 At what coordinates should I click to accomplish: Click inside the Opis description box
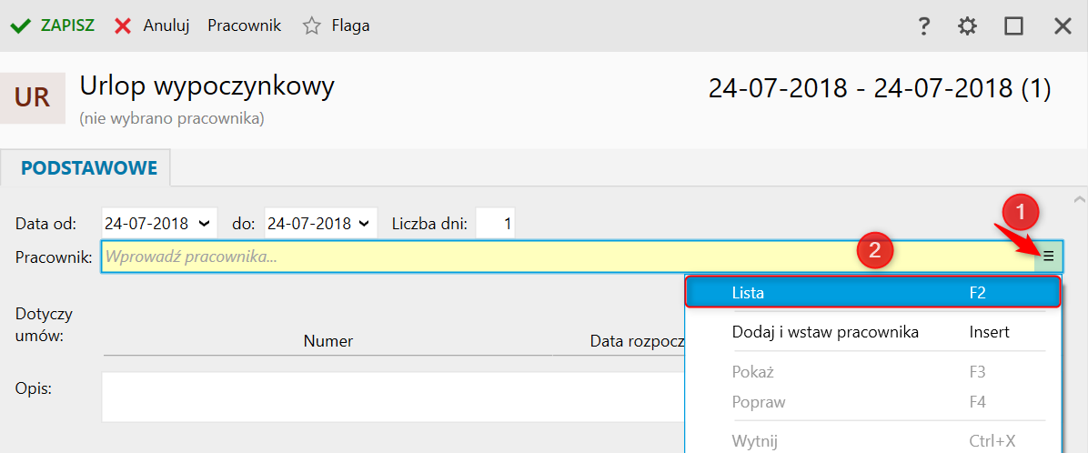pyautogui.click(x=393, y=397)
